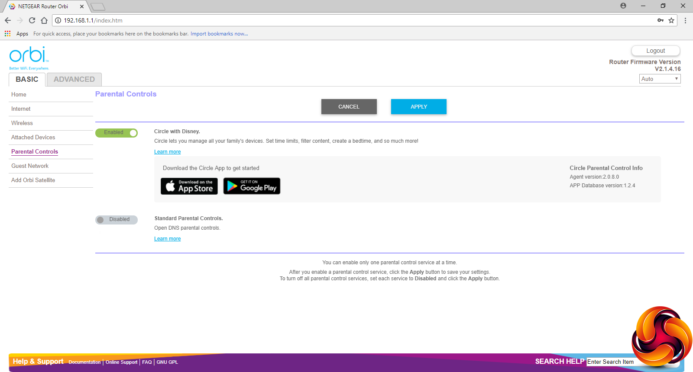View site information icon in address bar
693x372 pixels.
pos(58,20)
